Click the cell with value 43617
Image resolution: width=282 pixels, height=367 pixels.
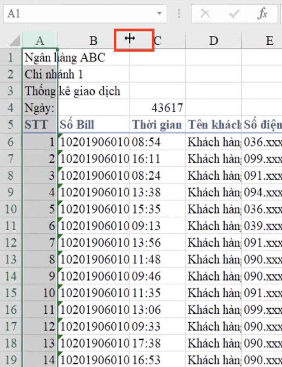(x=158, y=108)
